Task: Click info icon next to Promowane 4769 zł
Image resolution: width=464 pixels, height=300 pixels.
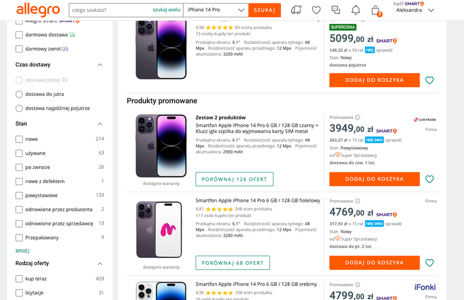Action: (x=358, y=201)
